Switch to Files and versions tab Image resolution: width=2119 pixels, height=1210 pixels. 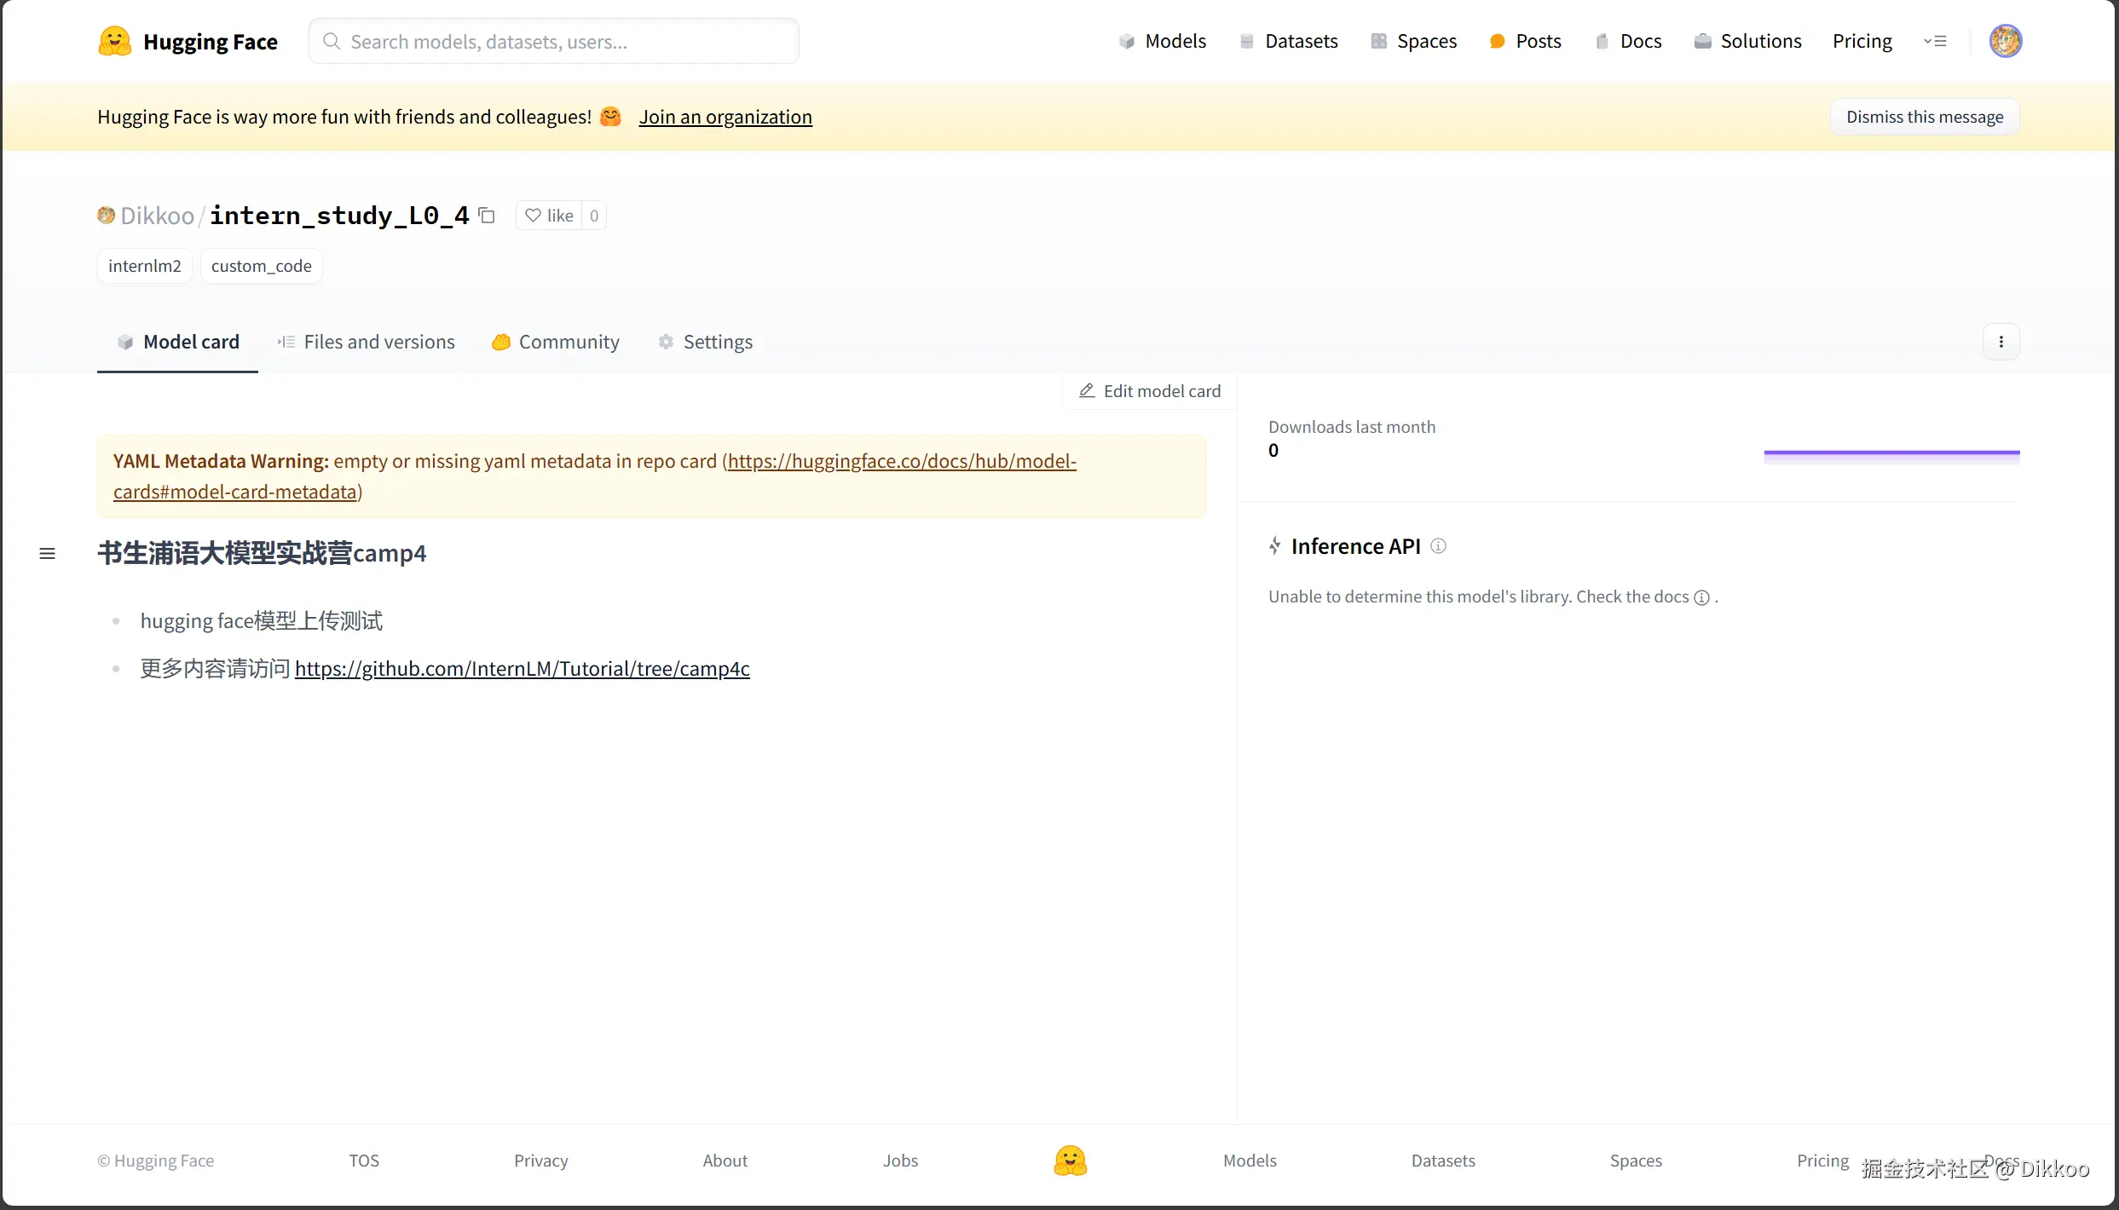[x=367, y=342]
